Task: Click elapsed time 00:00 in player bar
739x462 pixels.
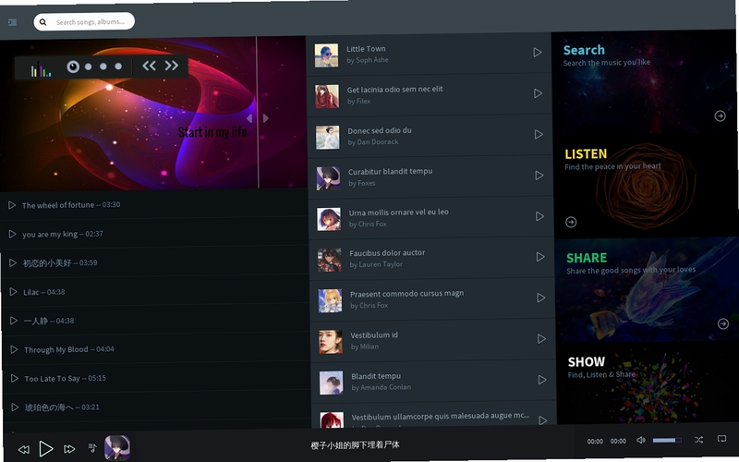Action: [x=595, y=442]
